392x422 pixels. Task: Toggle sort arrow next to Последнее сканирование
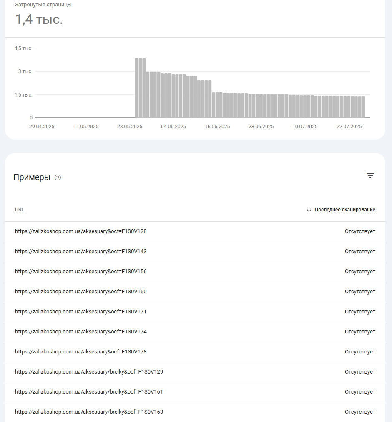(x=309, y=210)
